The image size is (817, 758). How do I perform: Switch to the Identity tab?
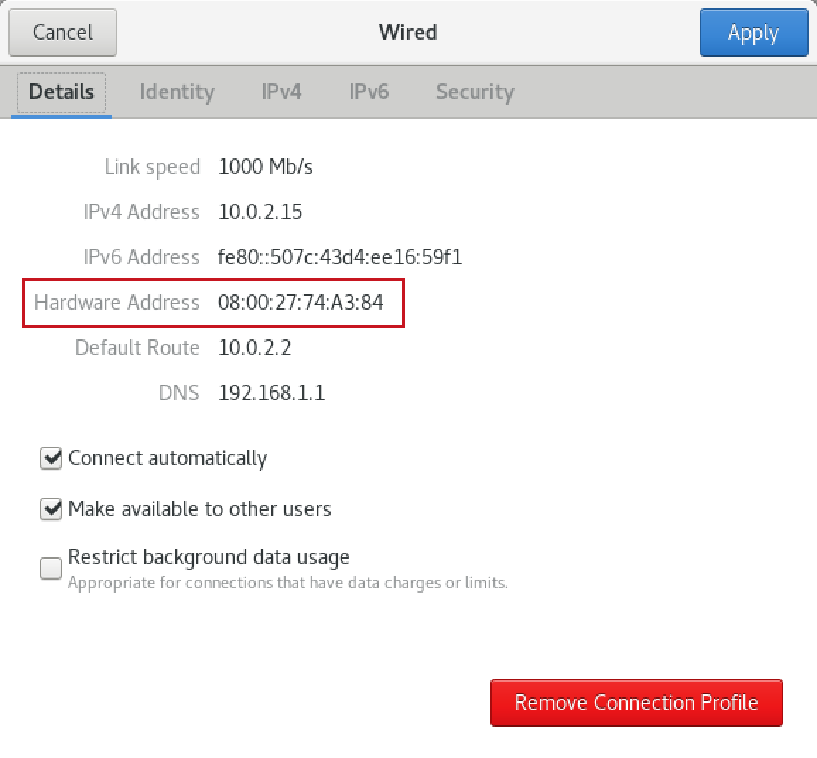pos(177,92)
